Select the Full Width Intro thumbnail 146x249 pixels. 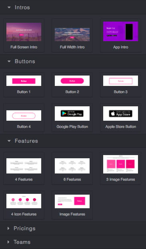tap(72, 35)
